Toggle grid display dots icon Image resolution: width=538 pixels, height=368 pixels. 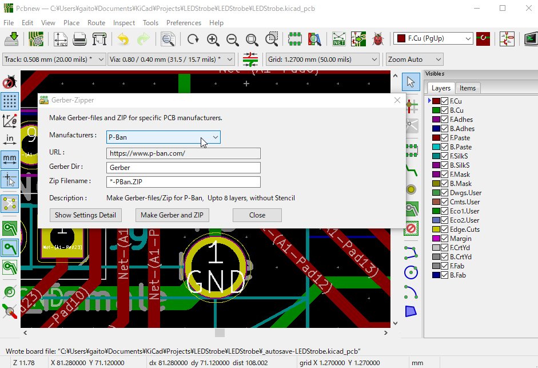10,101
